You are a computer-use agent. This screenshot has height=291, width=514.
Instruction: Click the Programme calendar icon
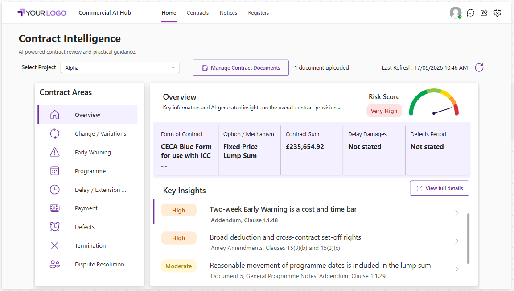click(x=55, y=171)
